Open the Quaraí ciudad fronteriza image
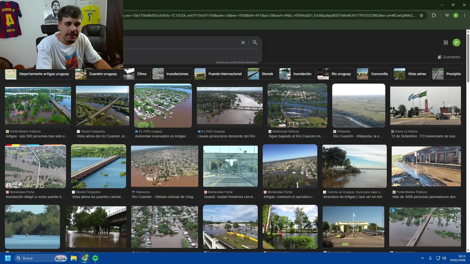Viewport: 470px width, 264px height. click(231, 166)
